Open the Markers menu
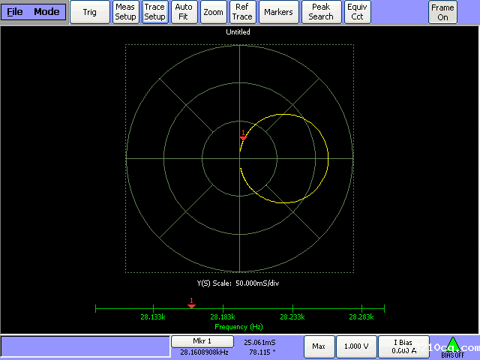The width and height of the screenshot is (480, 360). [278, 12]
